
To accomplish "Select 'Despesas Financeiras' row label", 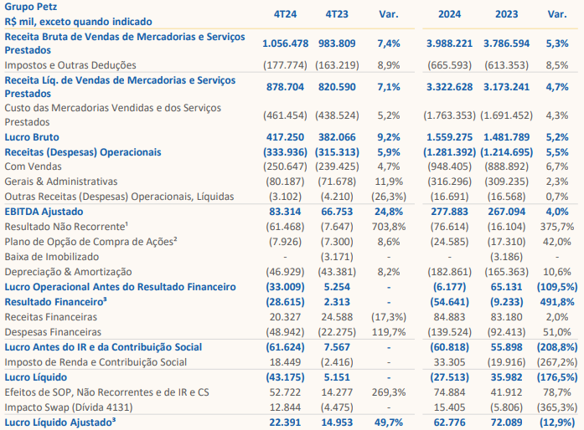I will pos(53,332).
